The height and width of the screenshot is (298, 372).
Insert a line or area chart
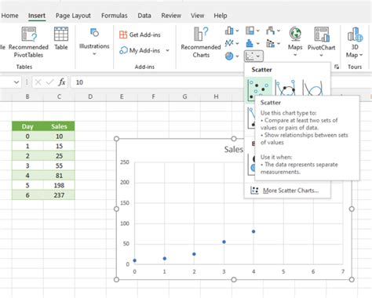pos(229,43)
